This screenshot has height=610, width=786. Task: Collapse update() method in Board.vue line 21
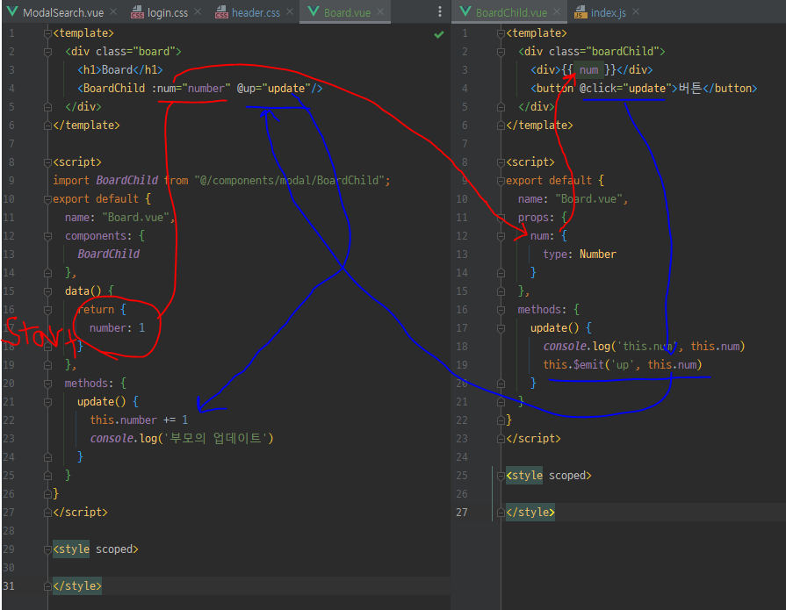click(x=47, y=402)
